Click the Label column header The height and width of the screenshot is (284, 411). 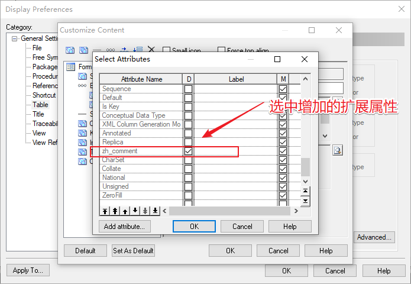236,79
